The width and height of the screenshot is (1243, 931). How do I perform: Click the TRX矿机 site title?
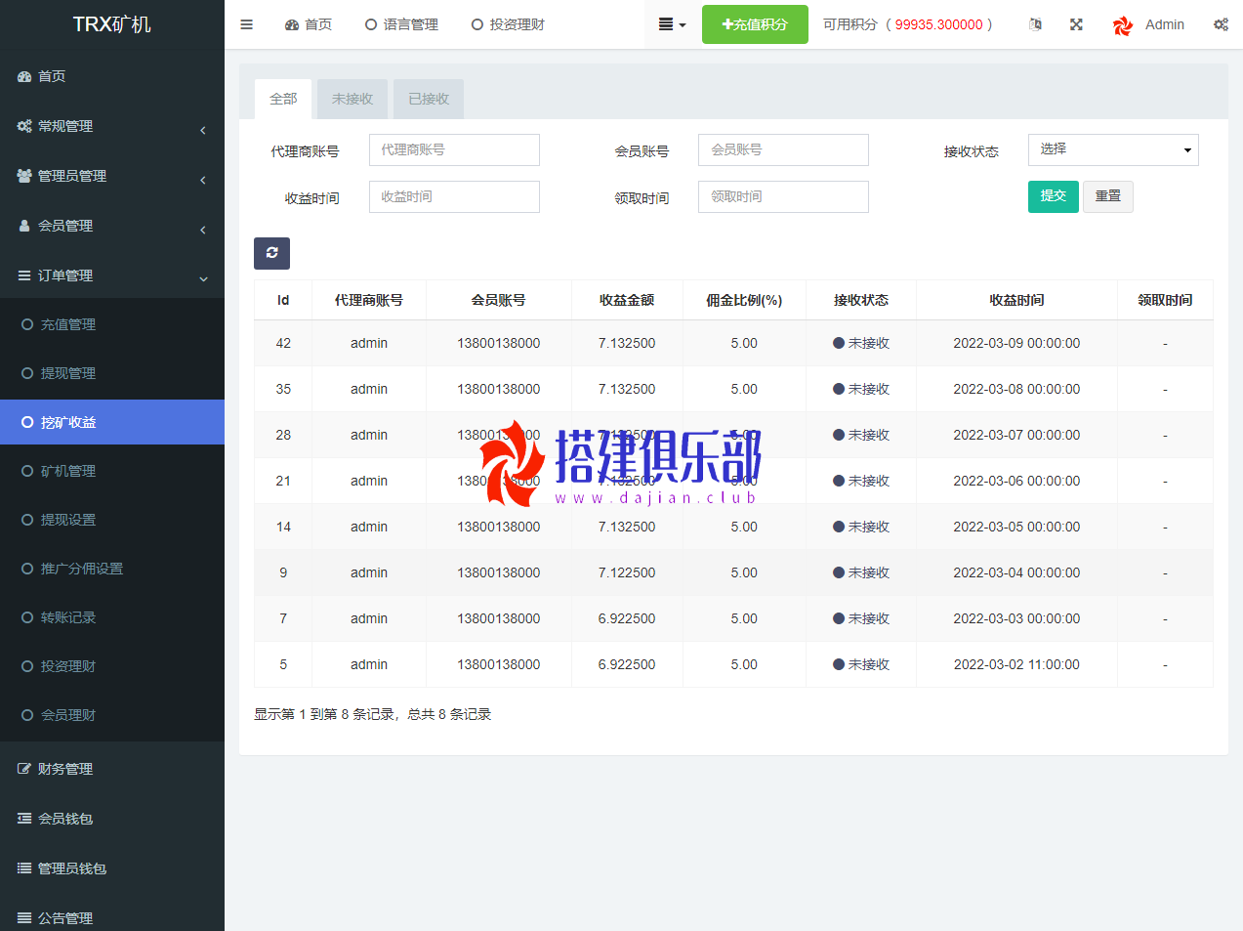pyautogui.click(x=112, y=24)
